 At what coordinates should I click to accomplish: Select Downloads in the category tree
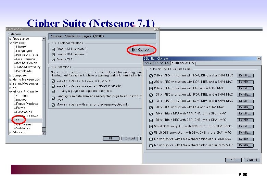pos(24,71)
